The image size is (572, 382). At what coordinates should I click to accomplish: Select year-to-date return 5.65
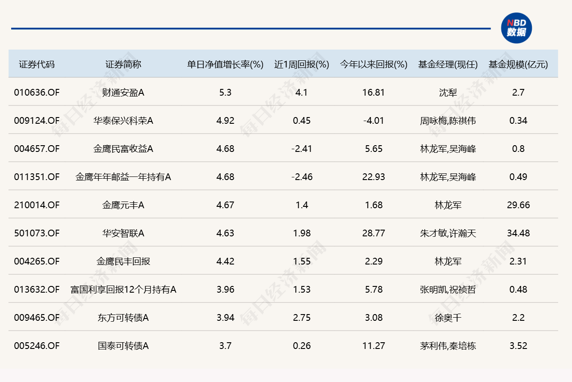coord(374,149)
